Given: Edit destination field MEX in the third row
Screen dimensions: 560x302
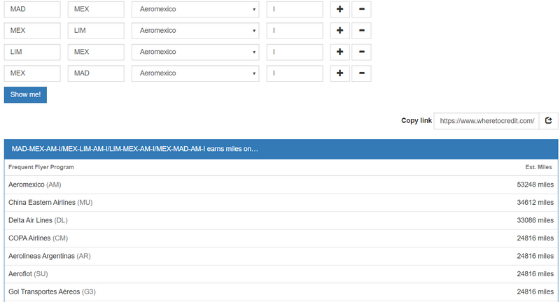Looking at the screenshot, I should [x=96, y=52].
